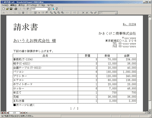Click the horizontal scrollbar right arrow

pyautogui.click(x=147, y=113)
